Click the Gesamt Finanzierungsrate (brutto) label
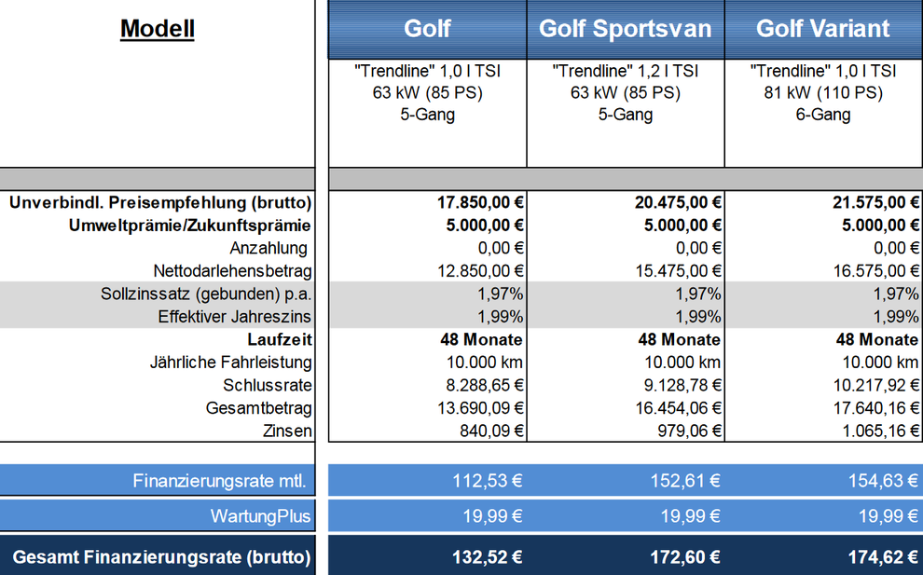This screenshot has width=923, height=575. pos(162,556)
